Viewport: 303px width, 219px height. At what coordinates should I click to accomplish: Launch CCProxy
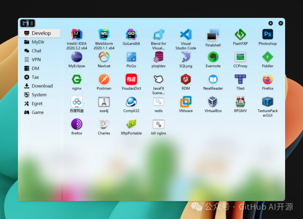tap(240, 57)
